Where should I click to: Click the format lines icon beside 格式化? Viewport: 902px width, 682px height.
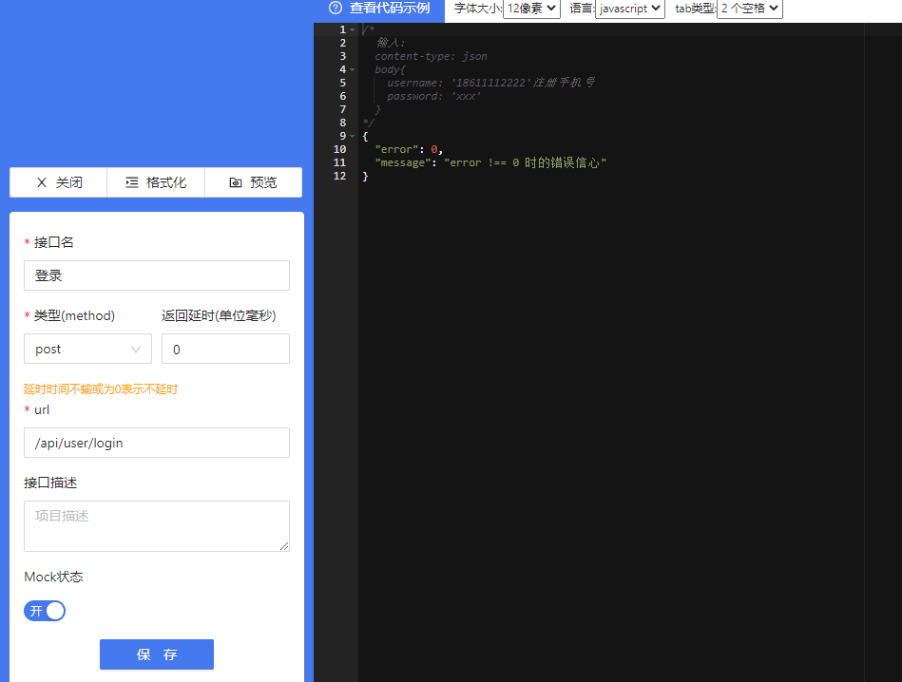coord(132,183)
